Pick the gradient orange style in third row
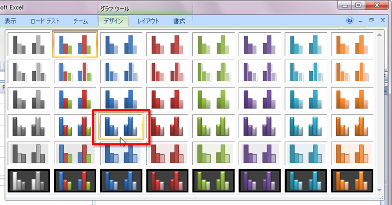392x205 pixels. tap(352, 99)
